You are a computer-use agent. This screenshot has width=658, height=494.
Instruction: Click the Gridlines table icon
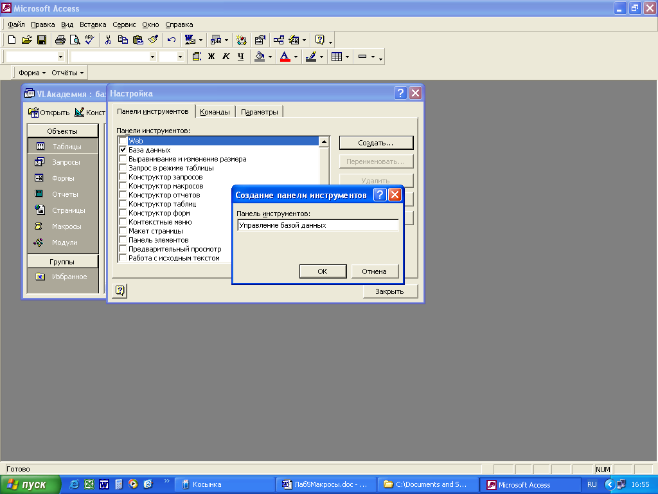pos(337,57)
